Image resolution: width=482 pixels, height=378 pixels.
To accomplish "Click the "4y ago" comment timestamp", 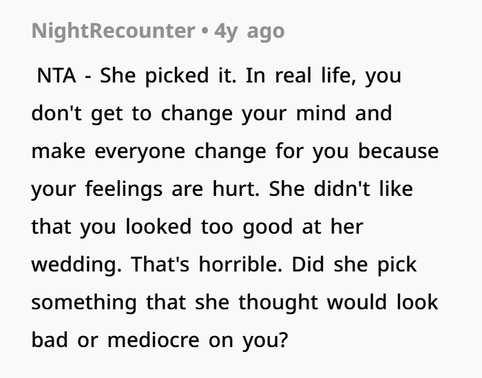I will point(249,32).
